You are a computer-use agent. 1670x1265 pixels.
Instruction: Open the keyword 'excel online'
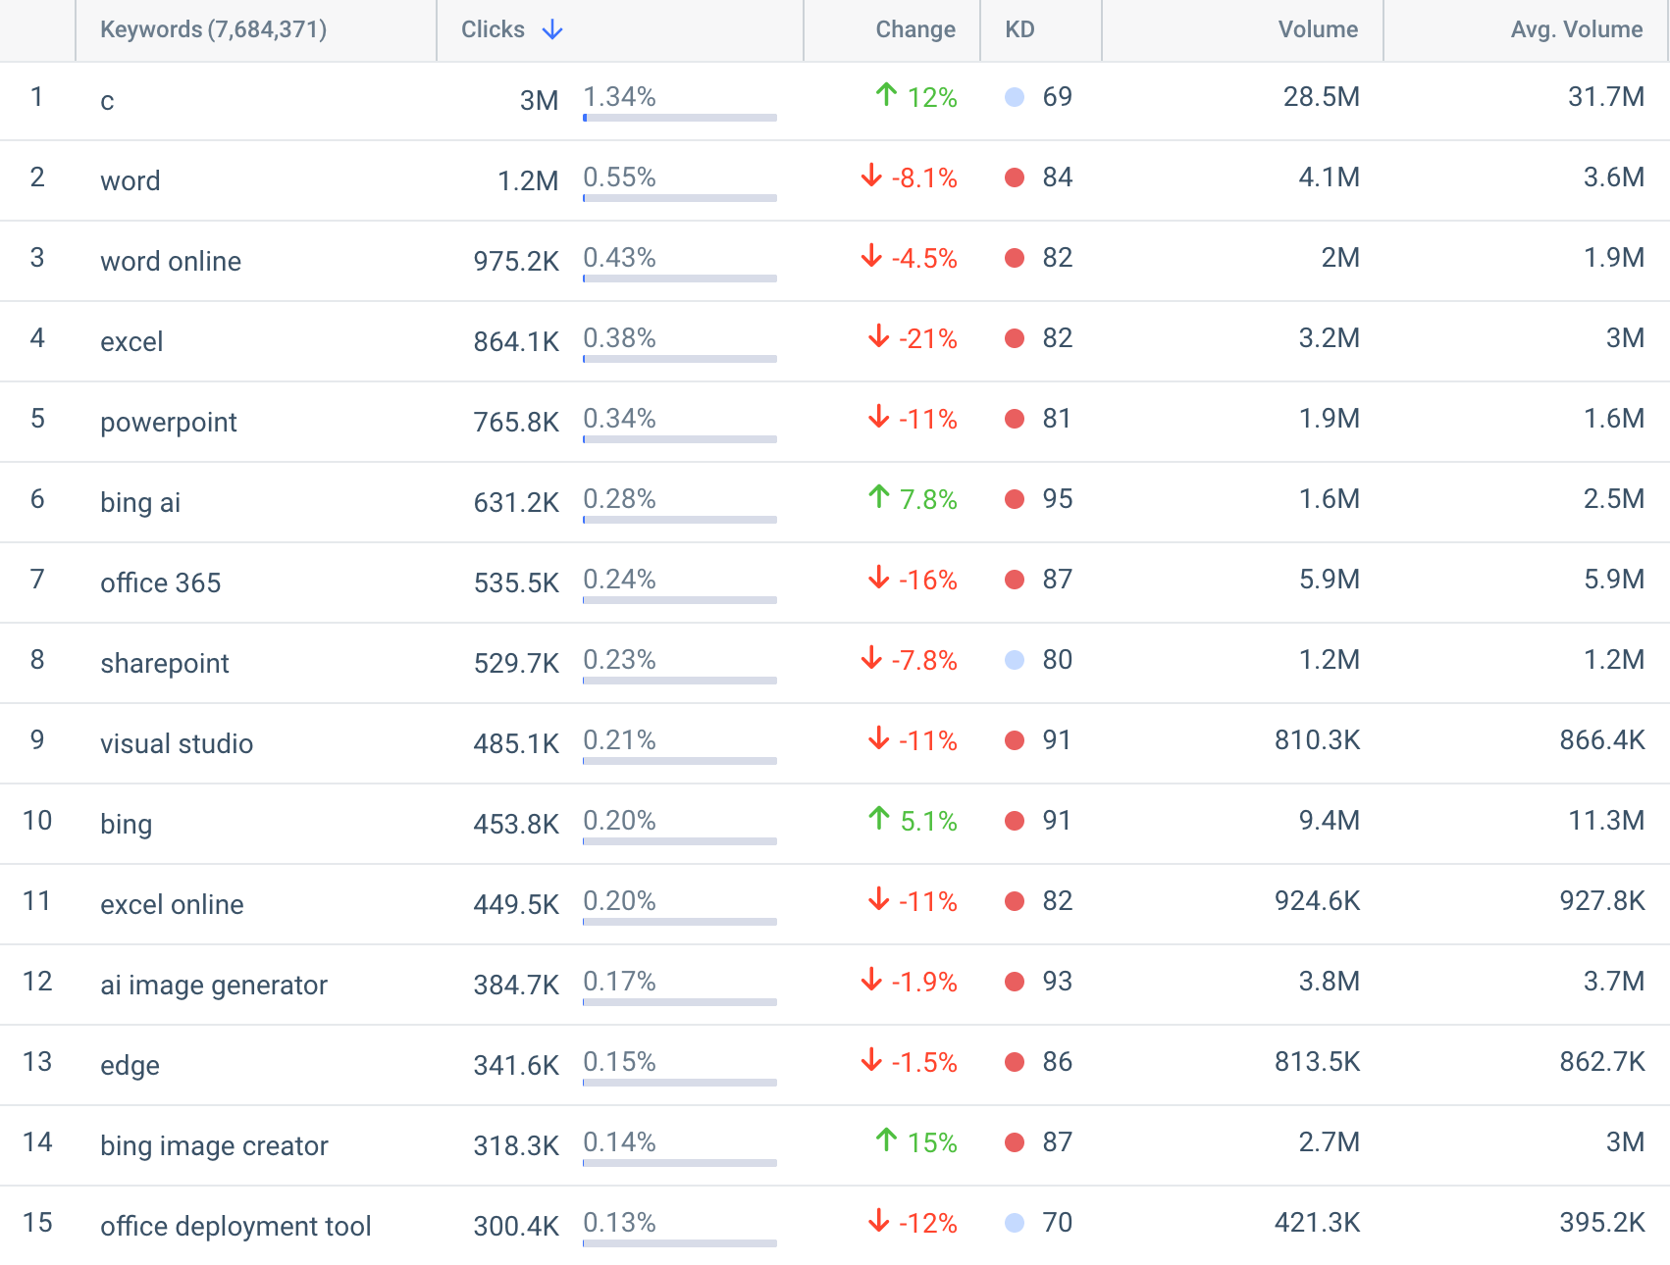coord(172,904)
